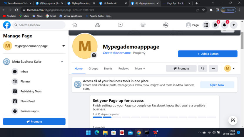Open the Marketplace storefront icon

click(143, 25)
